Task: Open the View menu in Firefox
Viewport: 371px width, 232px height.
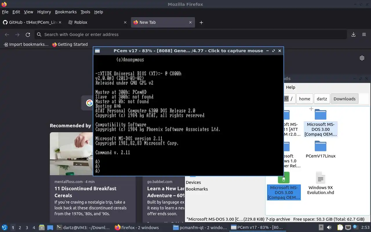Action: (x=28, y=12)
